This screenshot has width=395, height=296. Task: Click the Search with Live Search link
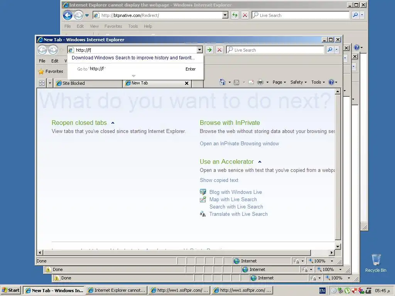pyautogui.click(x=236, y=207)
